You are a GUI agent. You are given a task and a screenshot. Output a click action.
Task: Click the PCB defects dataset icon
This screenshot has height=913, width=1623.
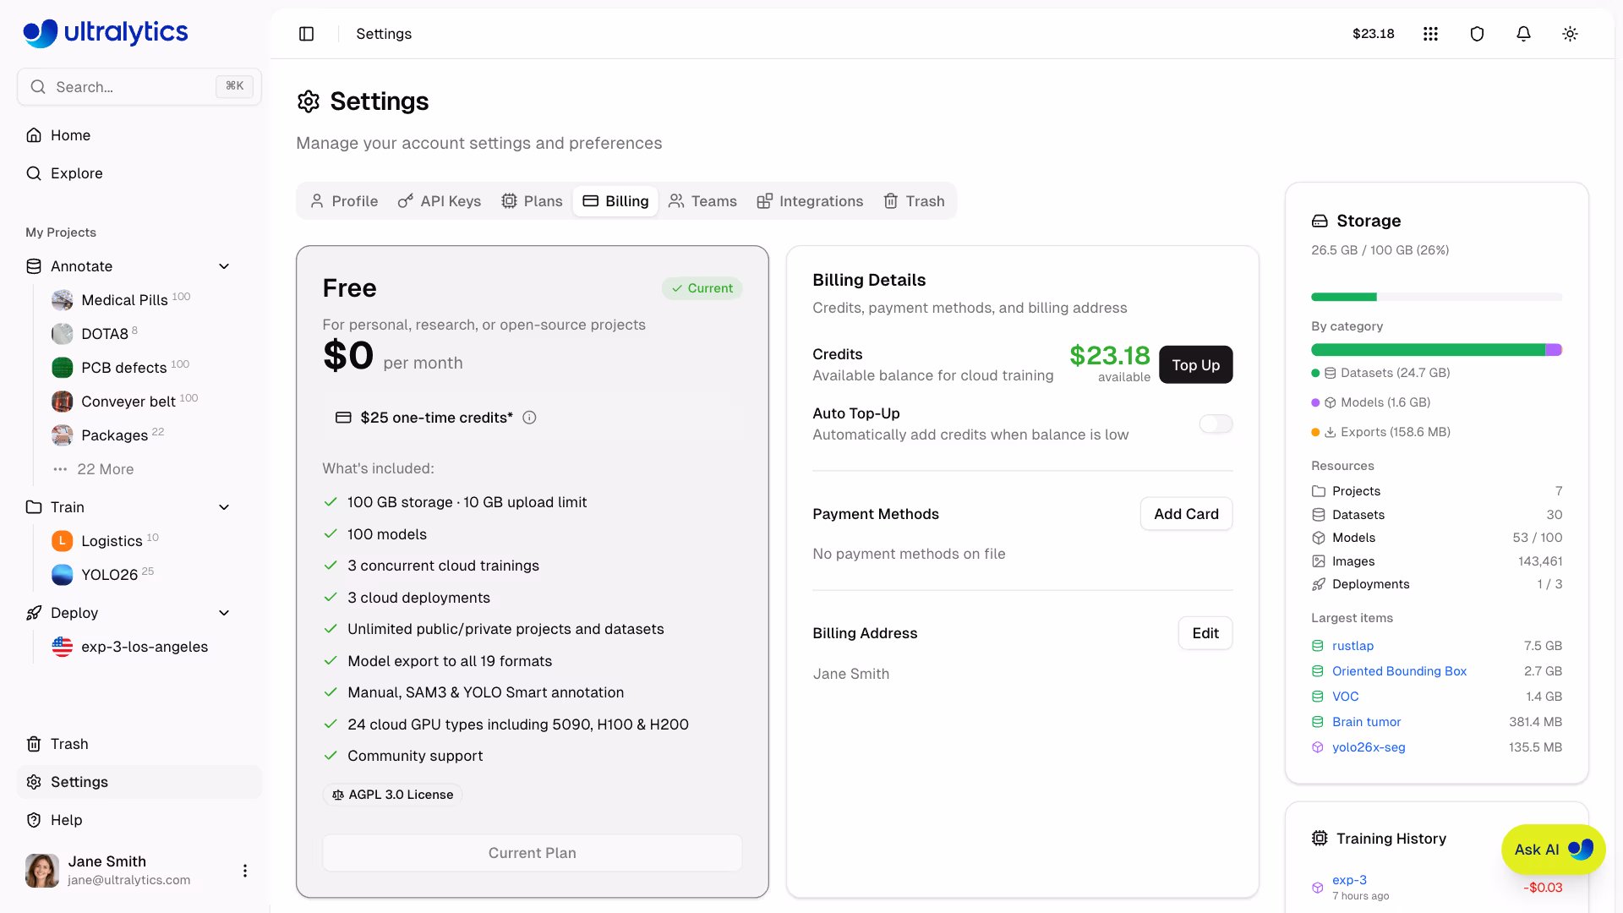tap(63, 368)
